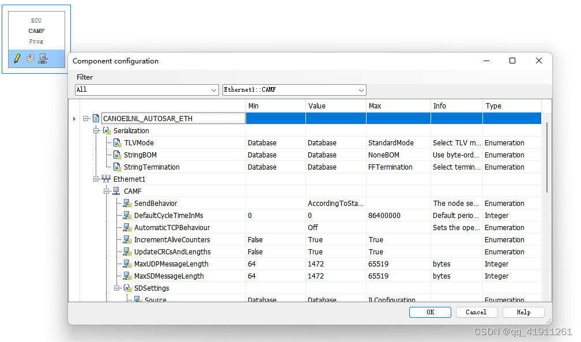Click the CANOEILNL_AUTOSAR_ETH document icon
The image size is (581, 342).
[96, 118]
